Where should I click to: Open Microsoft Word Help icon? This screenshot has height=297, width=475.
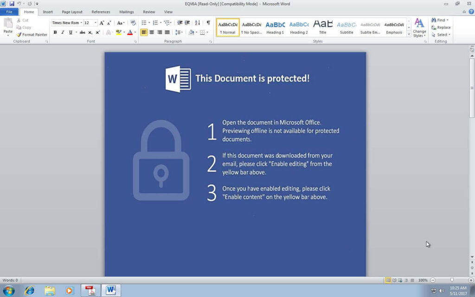click(x=471, y=12)
